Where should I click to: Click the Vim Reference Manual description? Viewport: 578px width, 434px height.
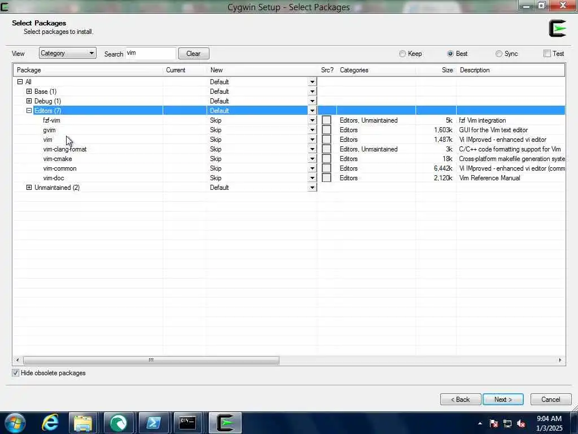[489, 178]
